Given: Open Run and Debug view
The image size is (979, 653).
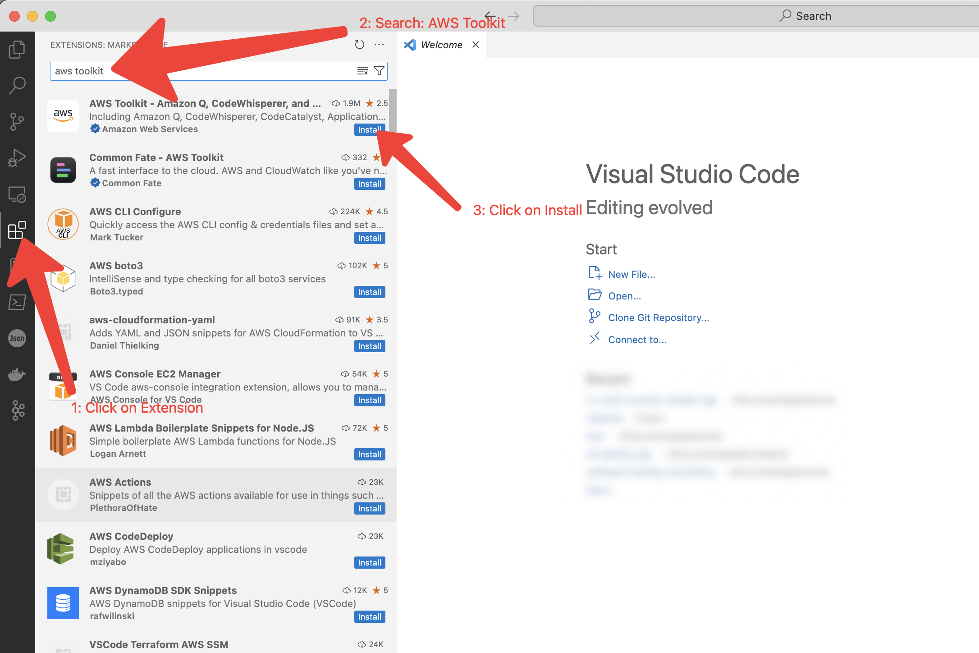Looking at the screenshot, I should click(17, 158).
